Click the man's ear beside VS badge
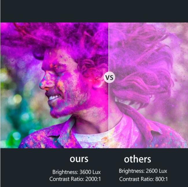 pos(98,83)
